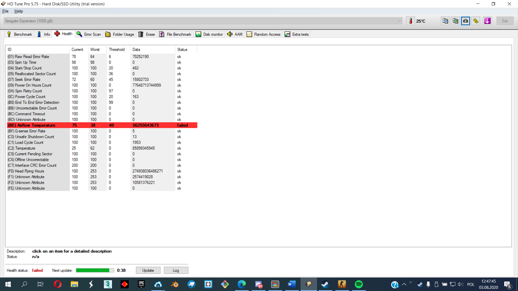Expand the Seagate Expansion drive dropdown

click(399, 21)
